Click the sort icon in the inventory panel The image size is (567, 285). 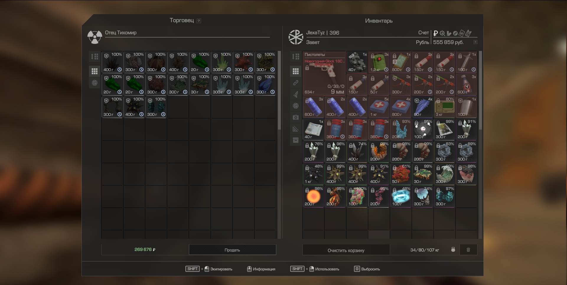coord(296,57)
